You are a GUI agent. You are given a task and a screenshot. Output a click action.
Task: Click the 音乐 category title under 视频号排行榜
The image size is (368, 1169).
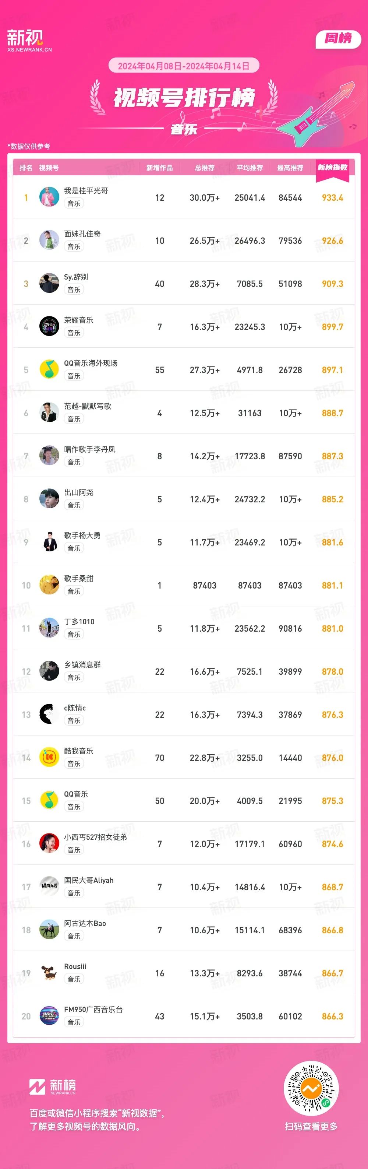tap(184, 129)
